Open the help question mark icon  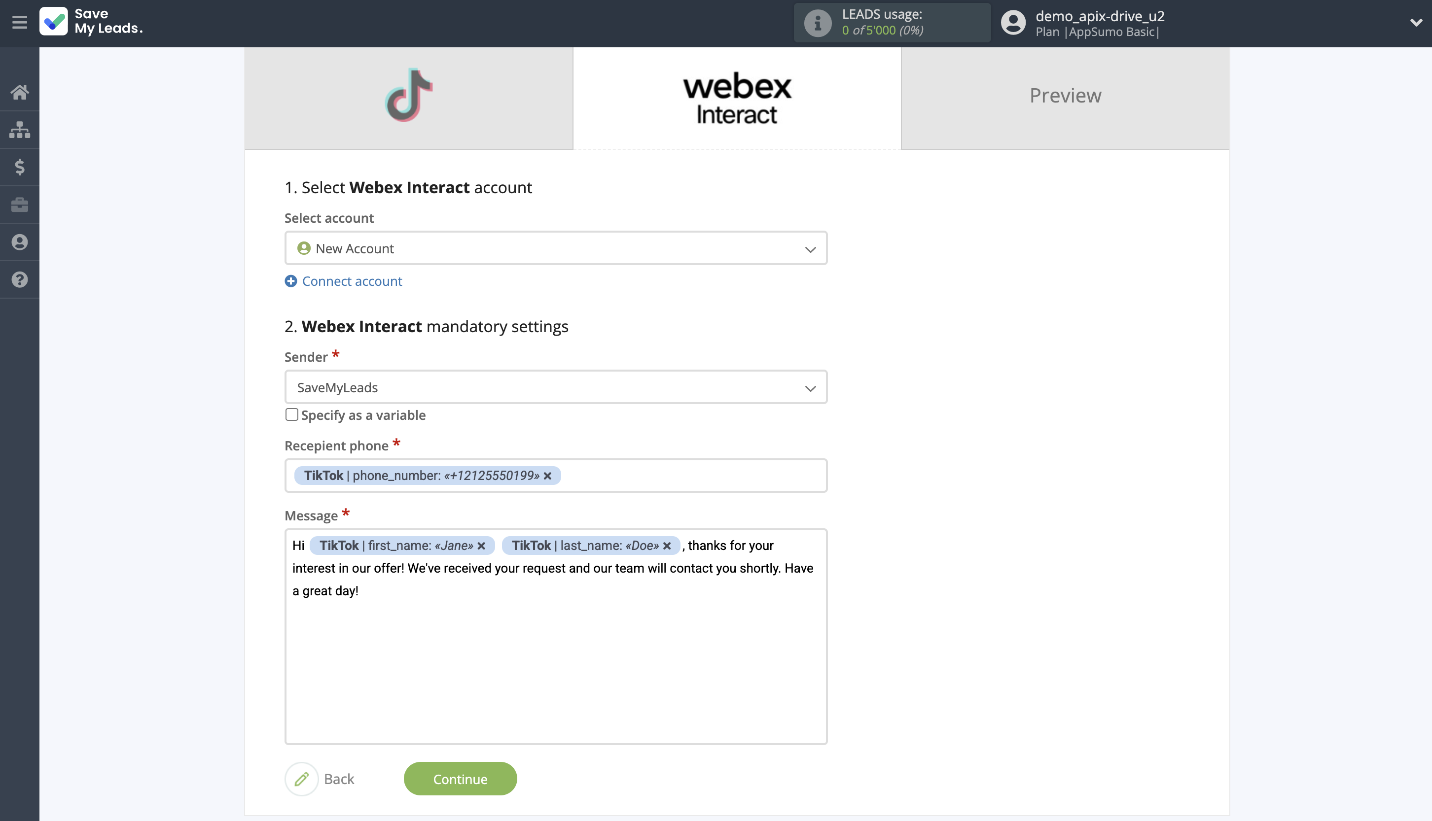click(19, 280)
